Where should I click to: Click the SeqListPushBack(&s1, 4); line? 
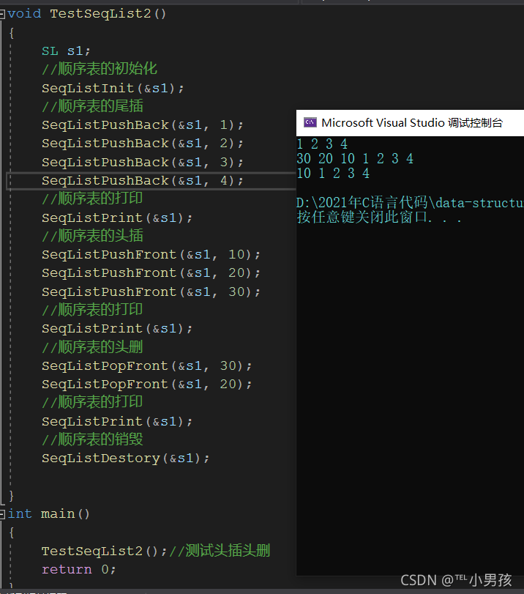tap(143, 181)
